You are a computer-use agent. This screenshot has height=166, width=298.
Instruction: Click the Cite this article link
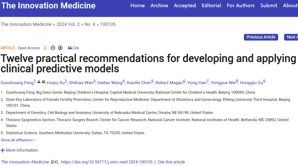tap(171, 162)
